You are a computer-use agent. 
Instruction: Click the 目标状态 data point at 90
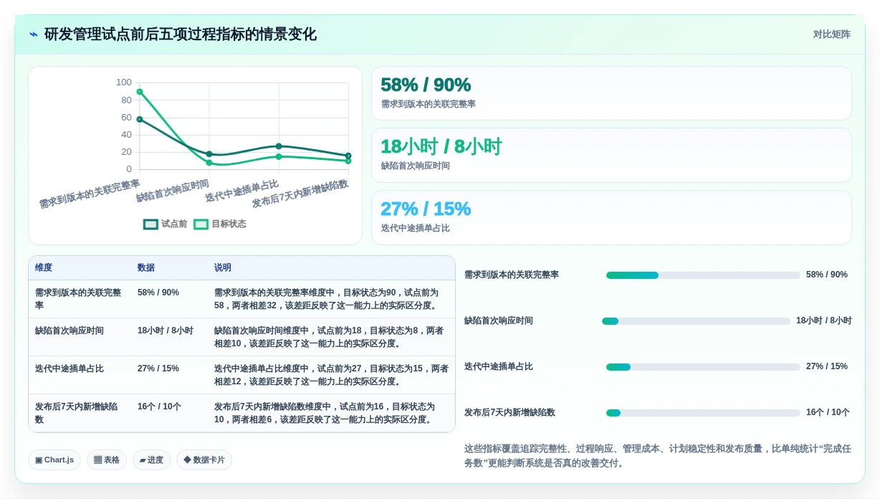[x=140, y=92]
